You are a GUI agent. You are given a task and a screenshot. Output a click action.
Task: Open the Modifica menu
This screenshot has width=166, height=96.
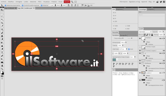(x=11, y=2)
